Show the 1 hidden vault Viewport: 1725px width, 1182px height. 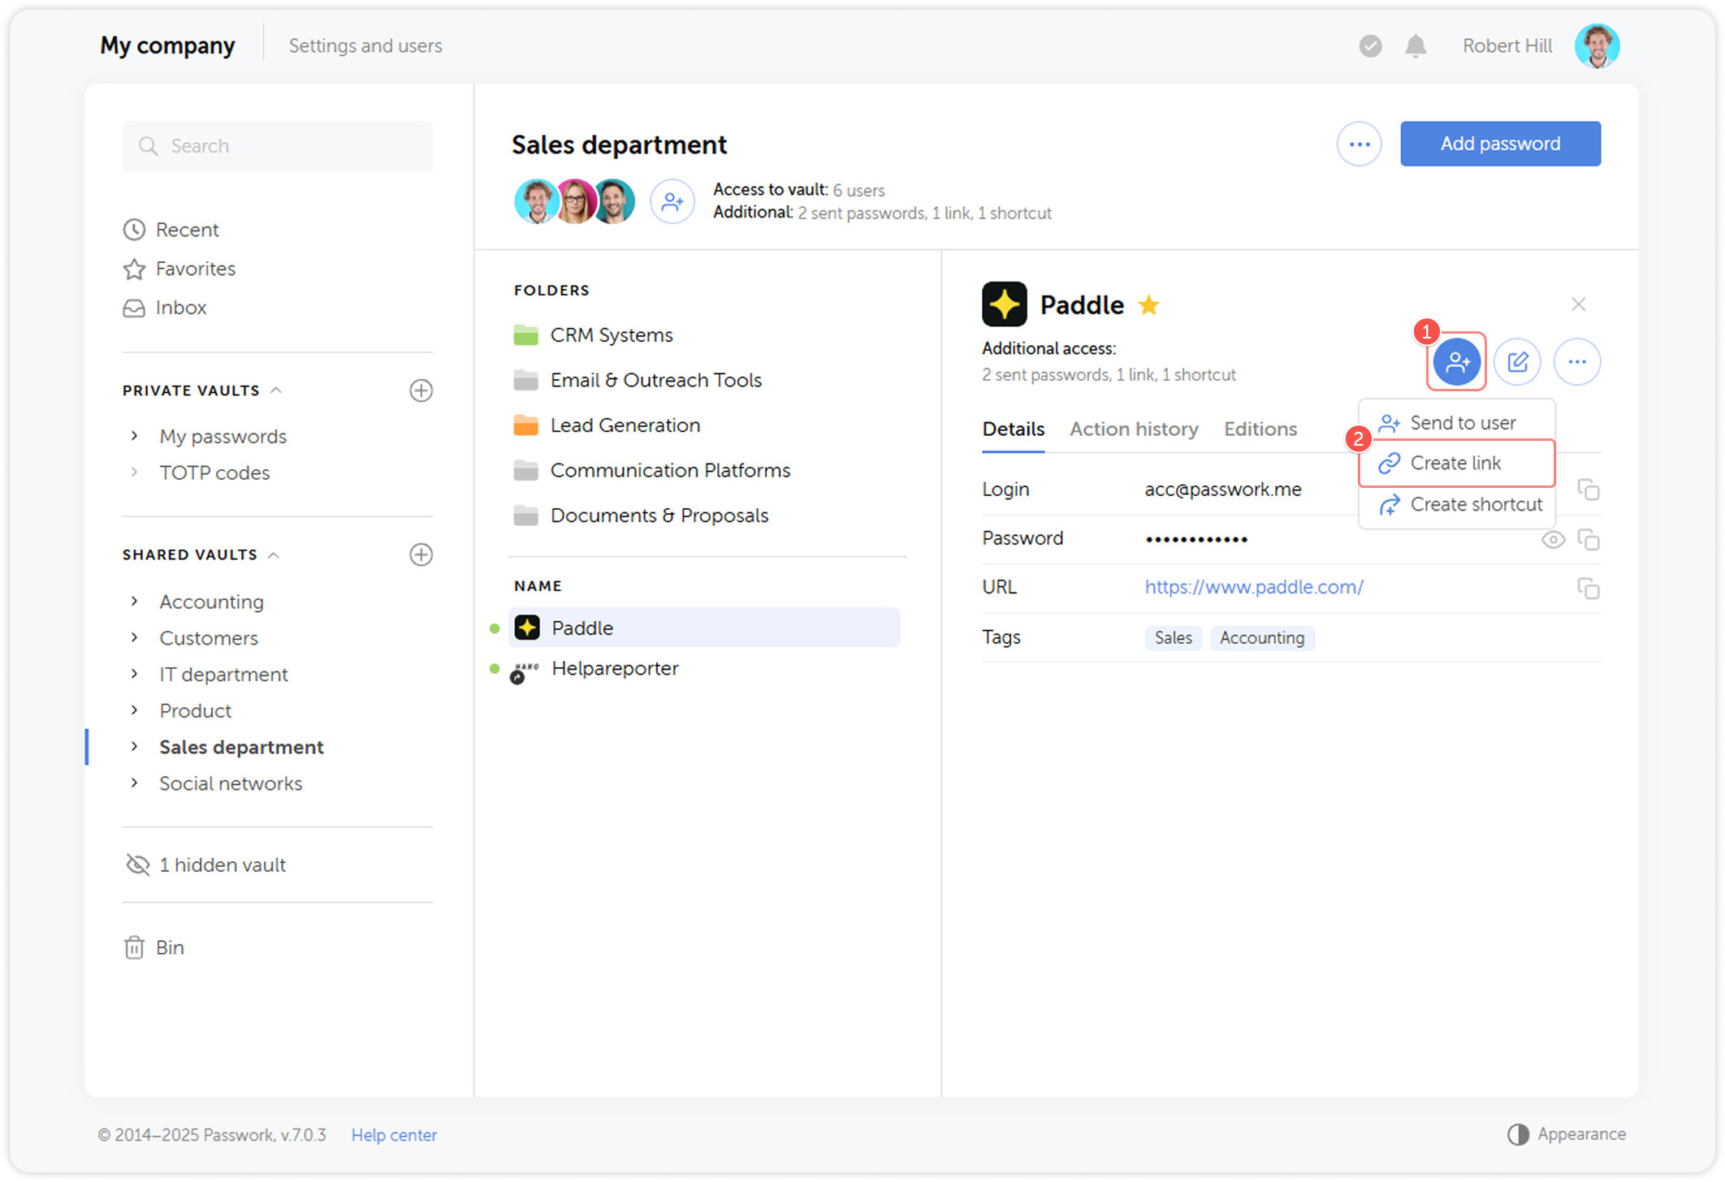point(222,865)
